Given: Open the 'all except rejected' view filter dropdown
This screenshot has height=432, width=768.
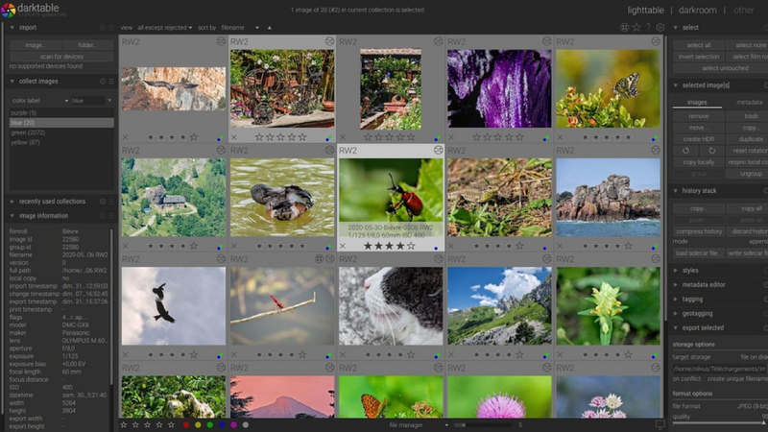Looking at the screenshot, I should click(164, 28).
